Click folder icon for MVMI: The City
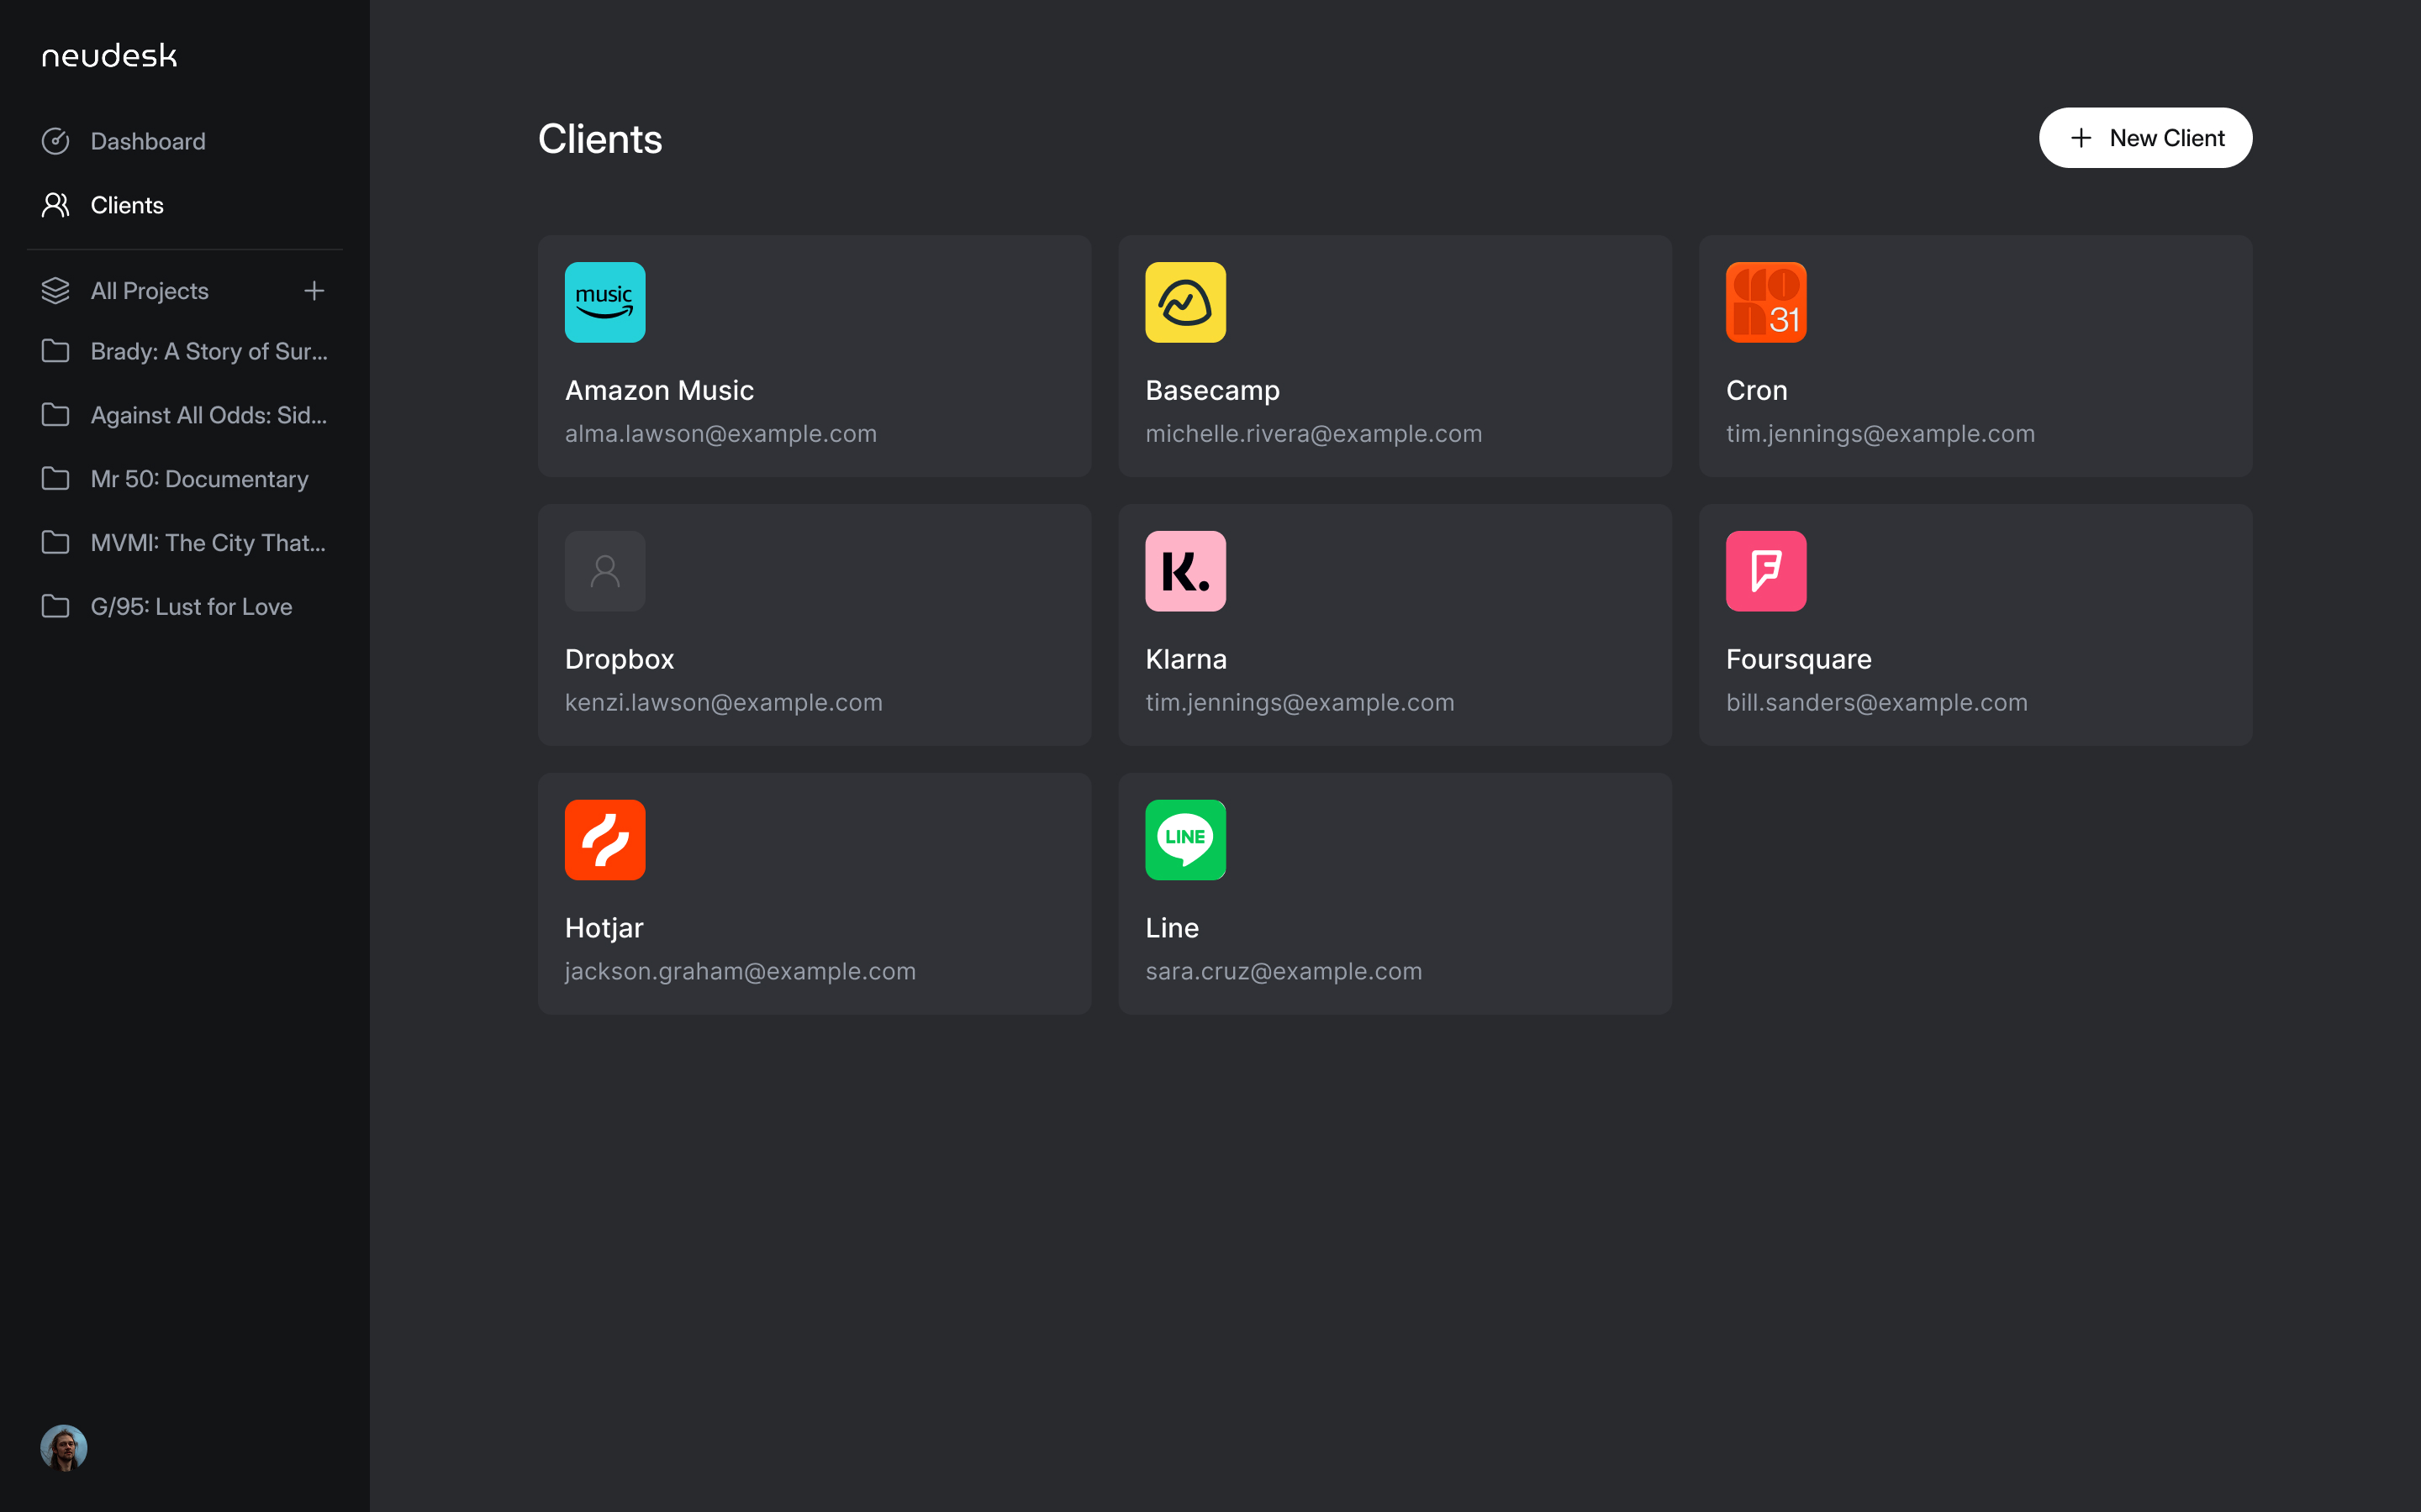Viewport: 2421px width, 1512px height. coord(55,543)
